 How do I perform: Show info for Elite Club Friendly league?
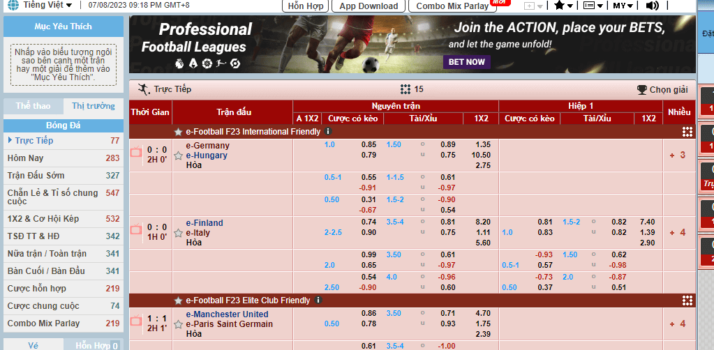pyautogui.click(x=318, y=300)
